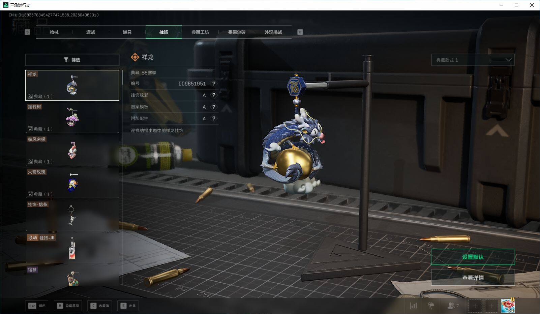540x314 pixels.
Task: Click the second empty plus squad slot
Action: click(x=491, y=306)
